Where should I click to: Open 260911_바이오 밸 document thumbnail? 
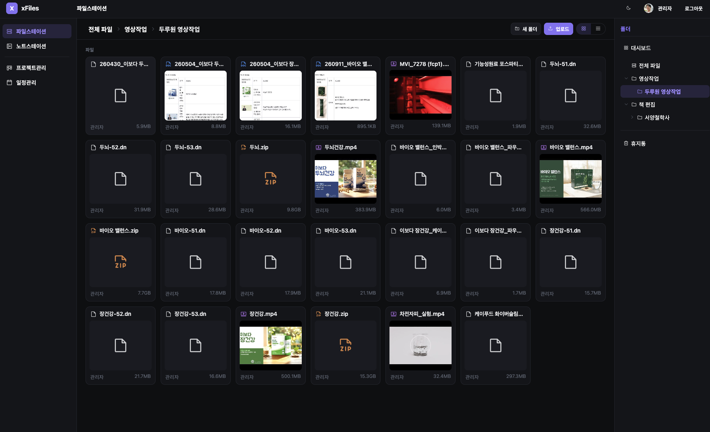coord(345,96)
